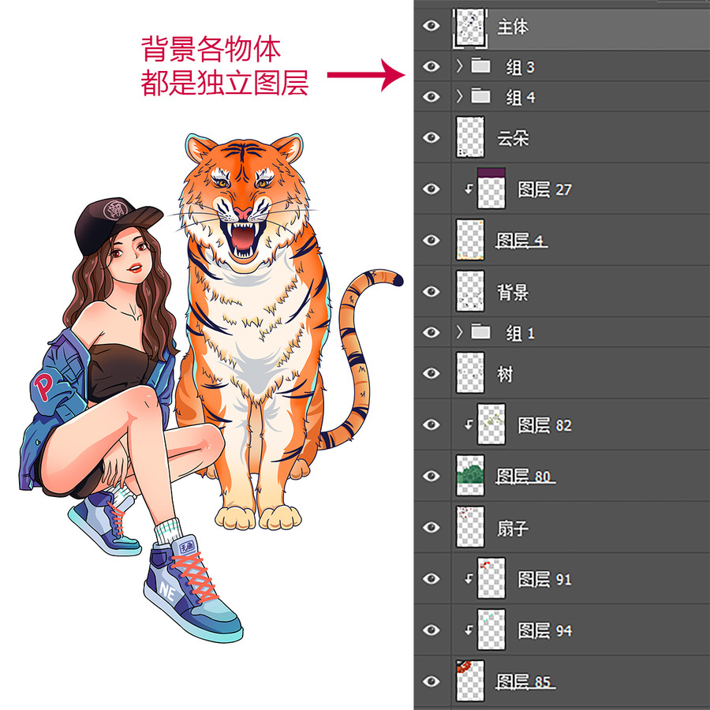This screenshot has width=710, height=710.
Task: Select the 背景 layer thumbnail
Action: click(470, 291)
